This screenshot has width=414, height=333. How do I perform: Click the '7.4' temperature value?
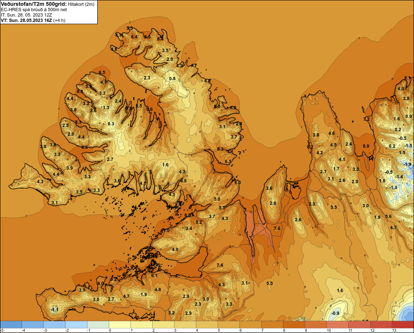pyautogui.click(x=220, y=265)
